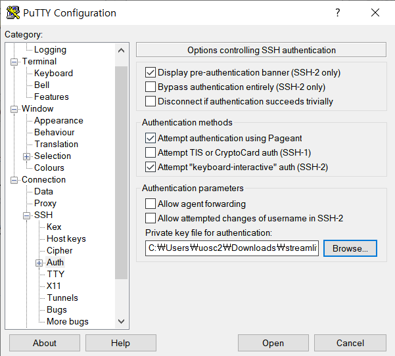Select Logging in the category tree
The width and height of the screenshot is (395, 356).
point(50,50)
